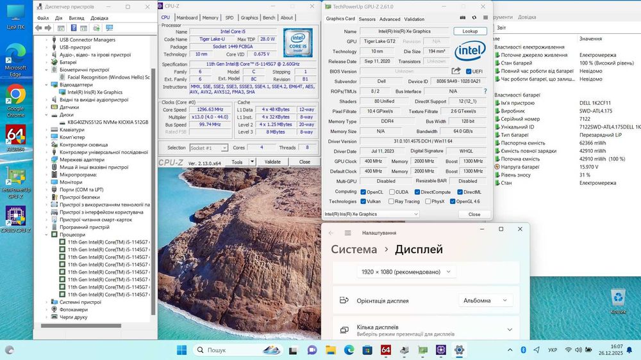Image resolution: width=641 pixels, height=360 pixels.
Task: Click Validate button in CPU-Z
Action: pyautogui.click(x=272, y=162)
